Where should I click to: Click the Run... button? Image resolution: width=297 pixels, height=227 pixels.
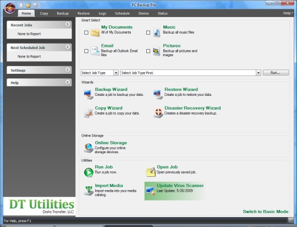[276, 73]
